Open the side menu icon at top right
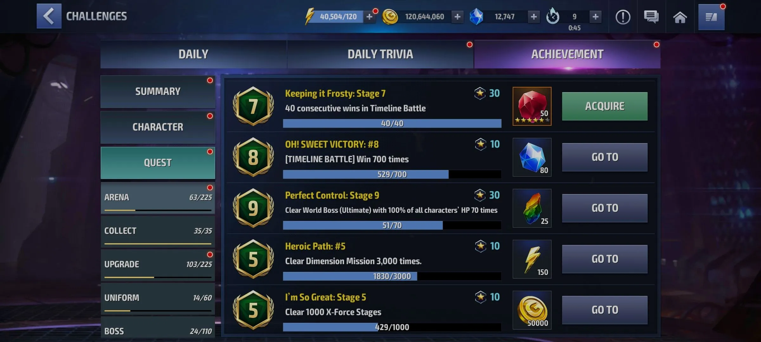761x342 pixels. [x=711, y=17]
